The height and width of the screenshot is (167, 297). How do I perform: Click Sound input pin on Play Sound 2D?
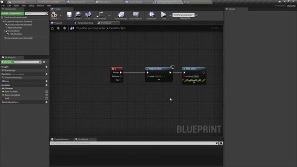point(148,76)
